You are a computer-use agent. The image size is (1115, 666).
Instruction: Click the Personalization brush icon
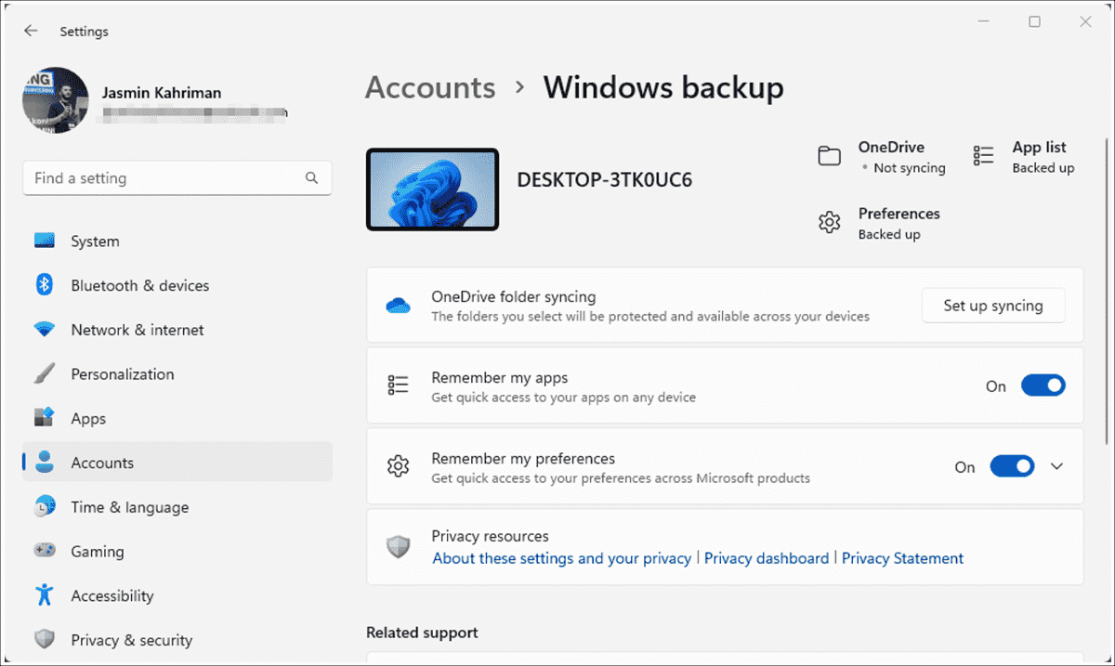point(45,374)
